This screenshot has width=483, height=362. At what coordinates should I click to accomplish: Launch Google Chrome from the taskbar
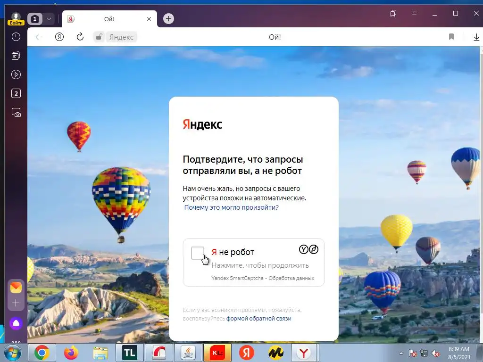click(x=42, y=353)
